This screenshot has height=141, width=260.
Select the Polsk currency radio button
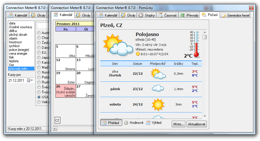point(39,77)
